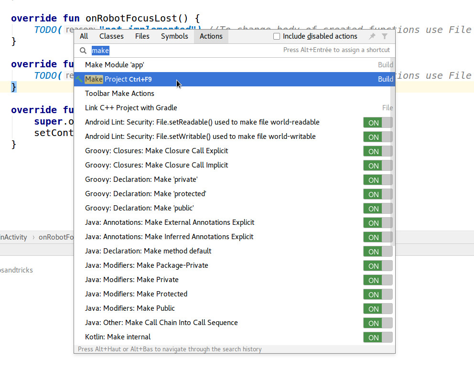Toggle Kotlin Make internal switch
This screenshot has height=389, width=474.
pos(378,337)
